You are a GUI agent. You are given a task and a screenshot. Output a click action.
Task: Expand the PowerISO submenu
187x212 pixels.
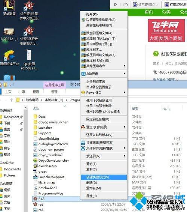pyautogui.click(x=104, y=92)
